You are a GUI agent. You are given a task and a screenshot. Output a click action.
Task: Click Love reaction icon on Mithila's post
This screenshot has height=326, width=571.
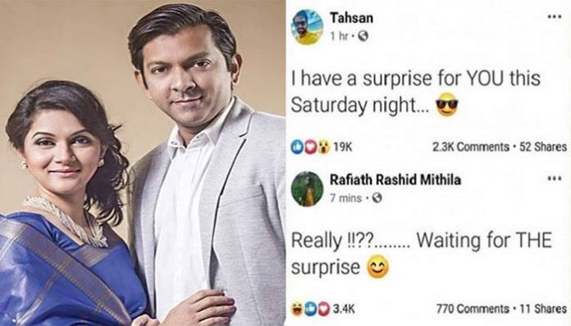coord(323,309)
